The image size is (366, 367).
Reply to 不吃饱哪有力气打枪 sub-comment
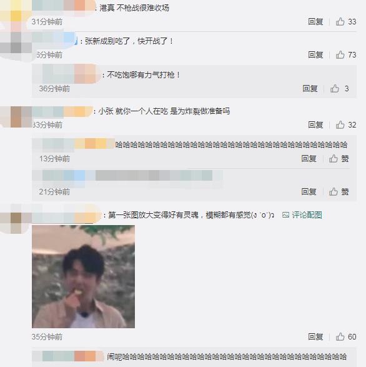(x=310, y=89)
